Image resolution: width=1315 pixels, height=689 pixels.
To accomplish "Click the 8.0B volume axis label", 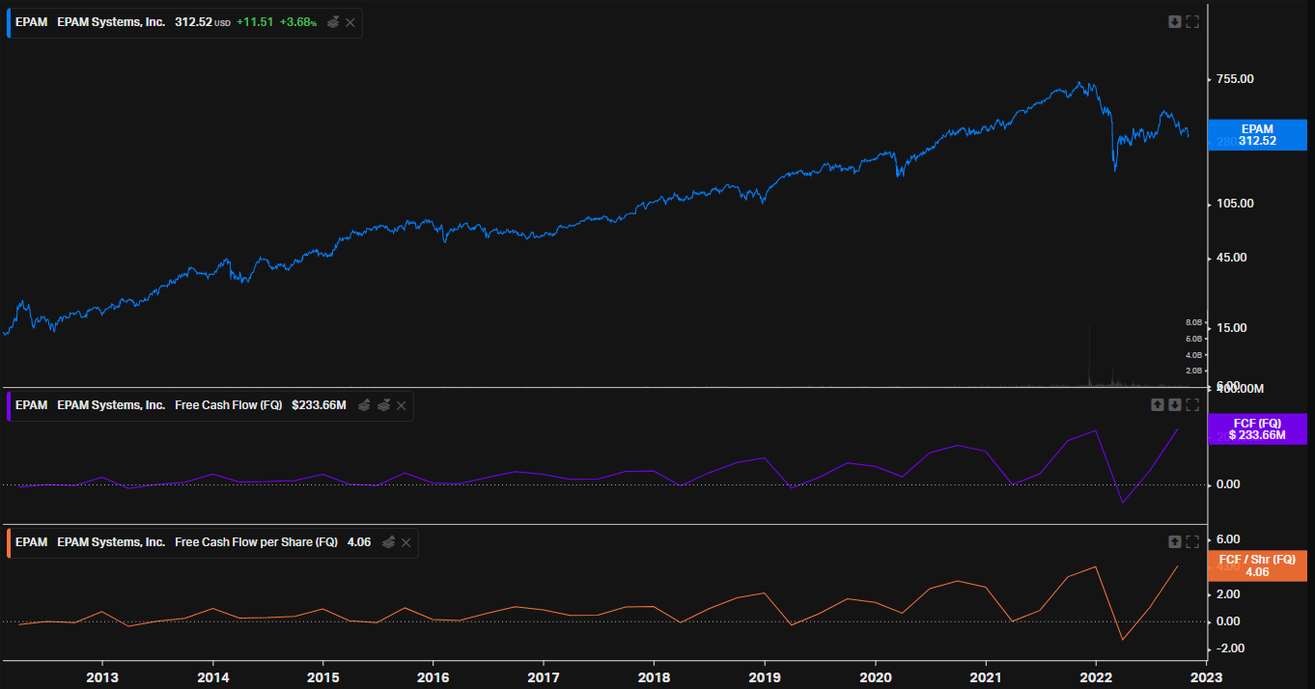I will (x=1193, y=322).
